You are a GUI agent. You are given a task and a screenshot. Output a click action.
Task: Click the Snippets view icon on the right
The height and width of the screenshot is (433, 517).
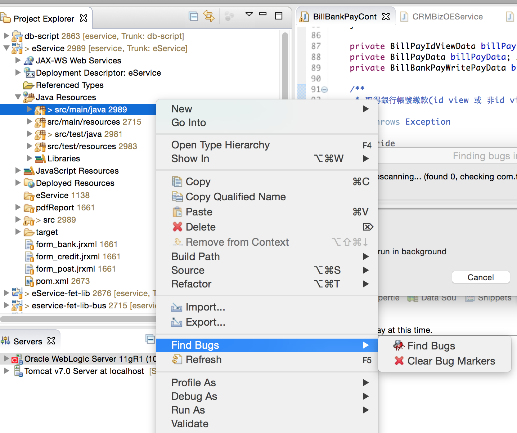coord(470,298)
